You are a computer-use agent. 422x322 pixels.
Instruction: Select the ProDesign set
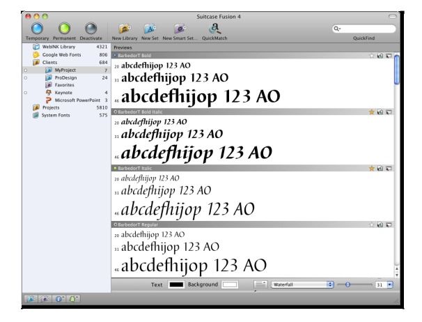click(66, 77)
